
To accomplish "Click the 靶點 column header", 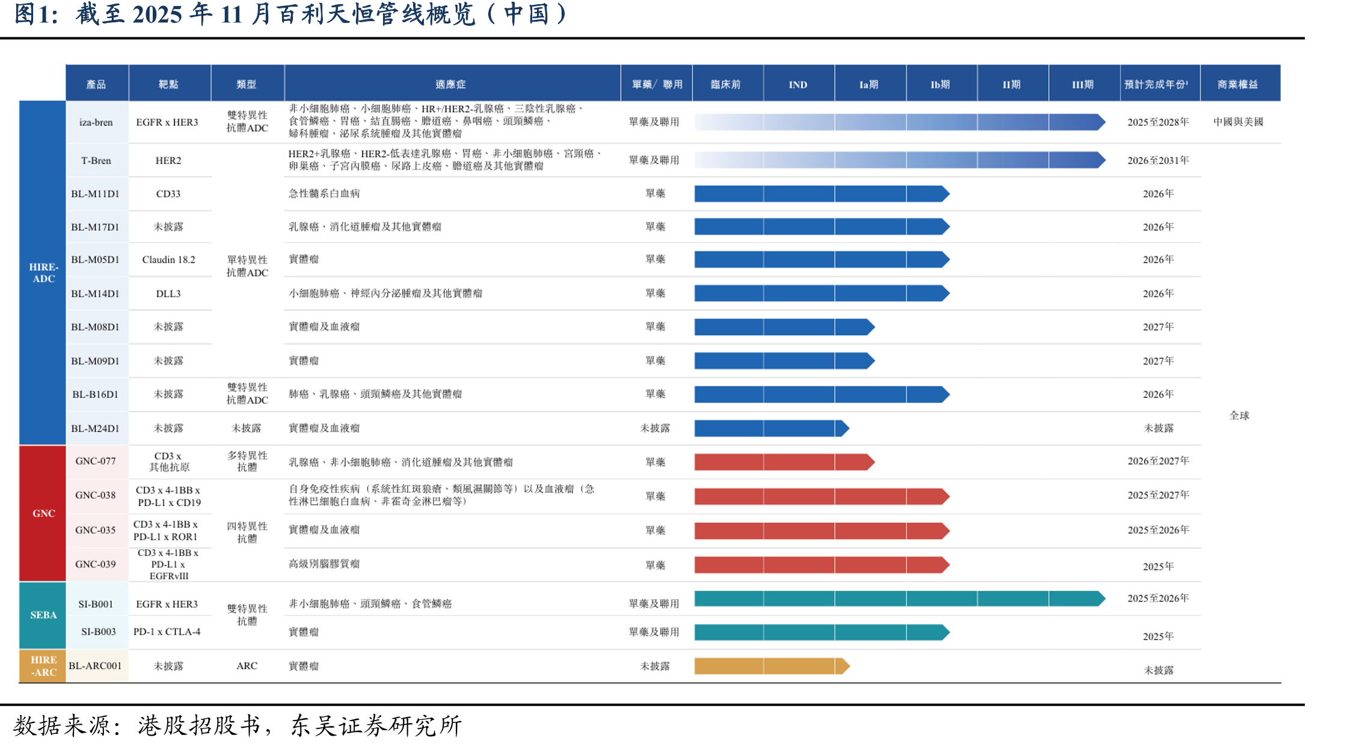I will (169, 84).
